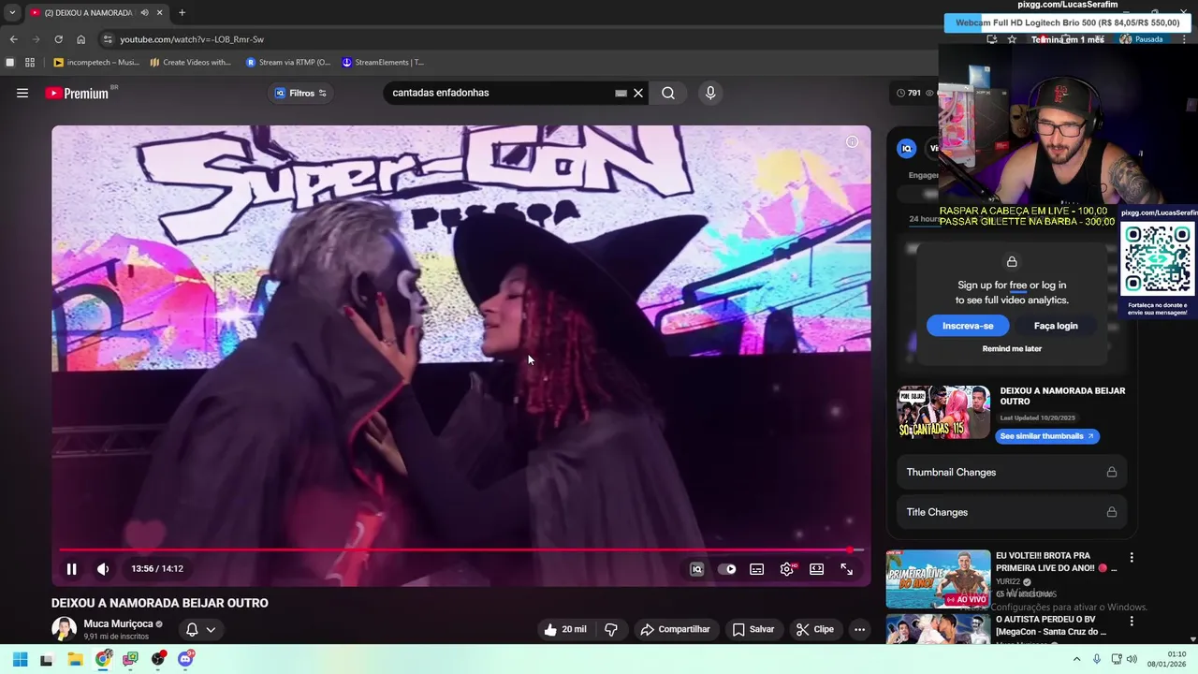The height and width of the screenshot is (674, 1198).
Task: Dislike the video
Action: tap(611, 629)
